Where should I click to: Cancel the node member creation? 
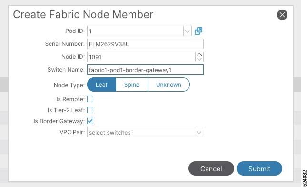coord(211,168)
